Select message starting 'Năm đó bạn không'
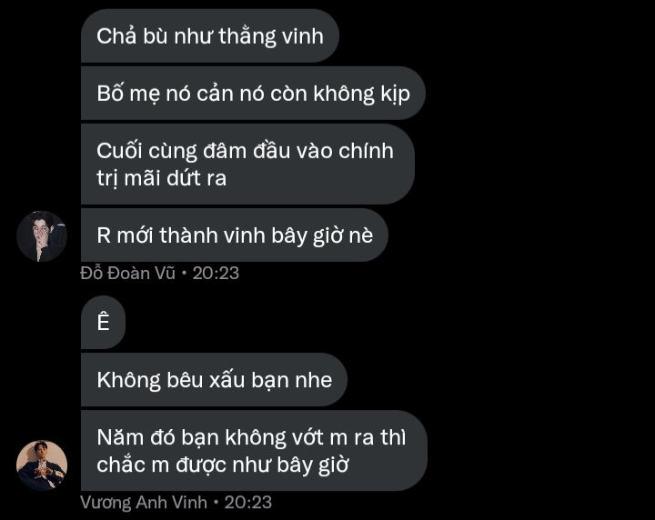 [254, 451]
